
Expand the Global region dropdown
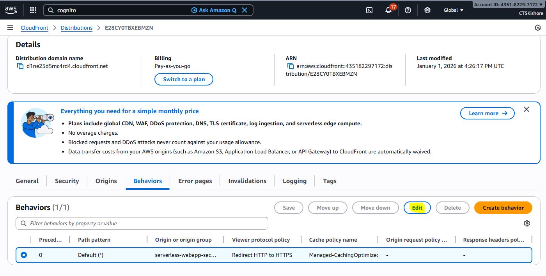454,10
